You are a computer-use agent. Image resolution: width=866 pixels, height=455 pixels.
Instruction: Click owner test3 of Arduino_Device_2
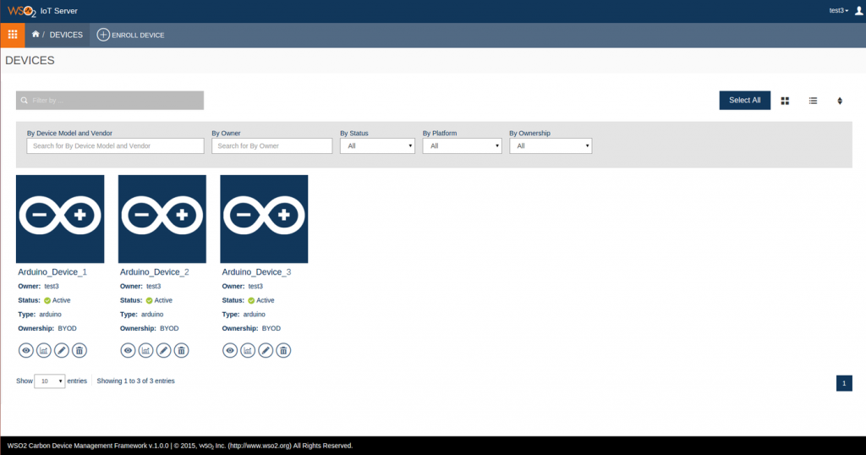coord(154,286)
